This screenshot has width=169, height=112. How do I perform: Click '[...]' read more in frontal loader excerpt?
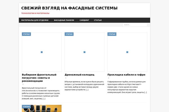[44, 99]
